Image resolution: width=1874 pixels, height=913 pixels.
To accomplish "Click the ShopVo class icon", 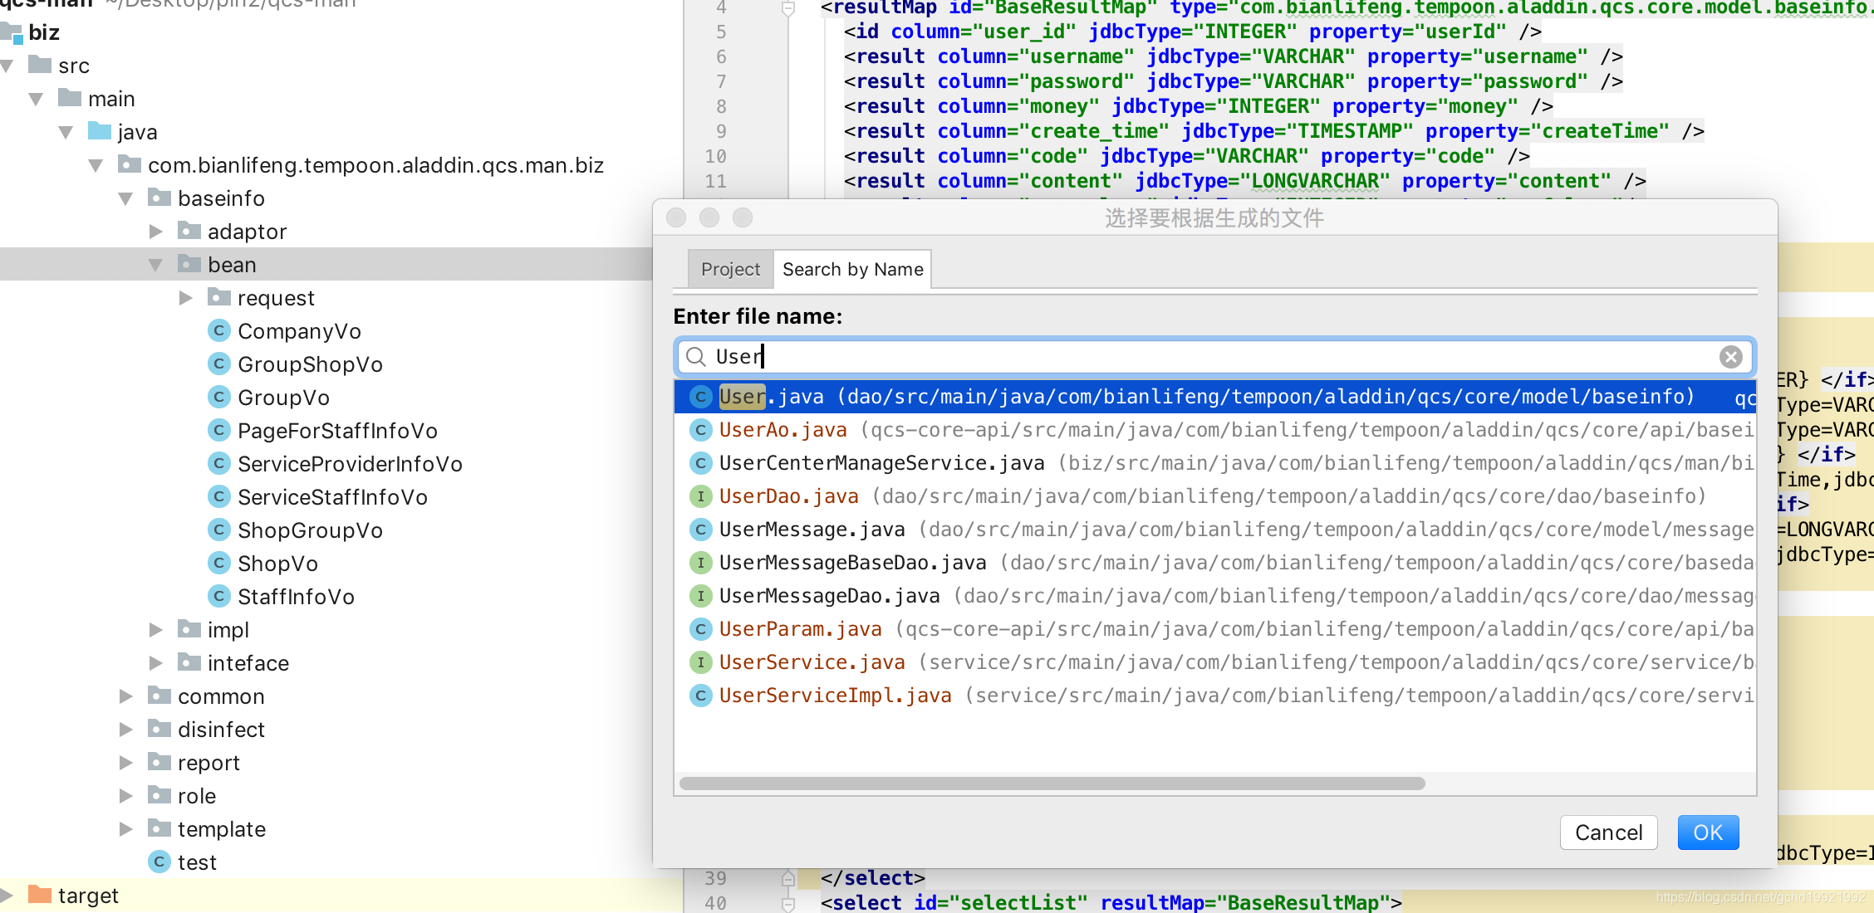I will click(x=218, y=563).
